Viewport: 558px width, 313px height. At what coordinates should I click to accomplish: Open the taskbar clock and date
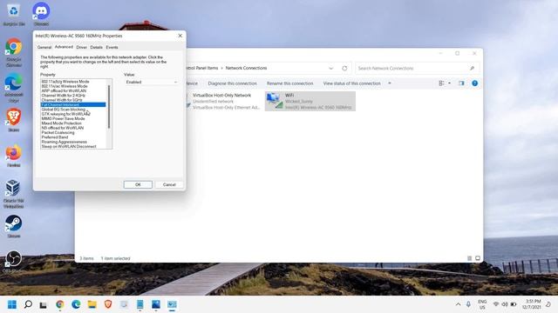532,304
